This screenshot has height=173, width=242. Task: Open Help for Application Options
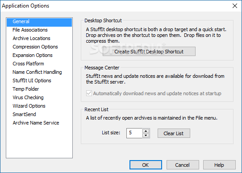tap(219, 165)
